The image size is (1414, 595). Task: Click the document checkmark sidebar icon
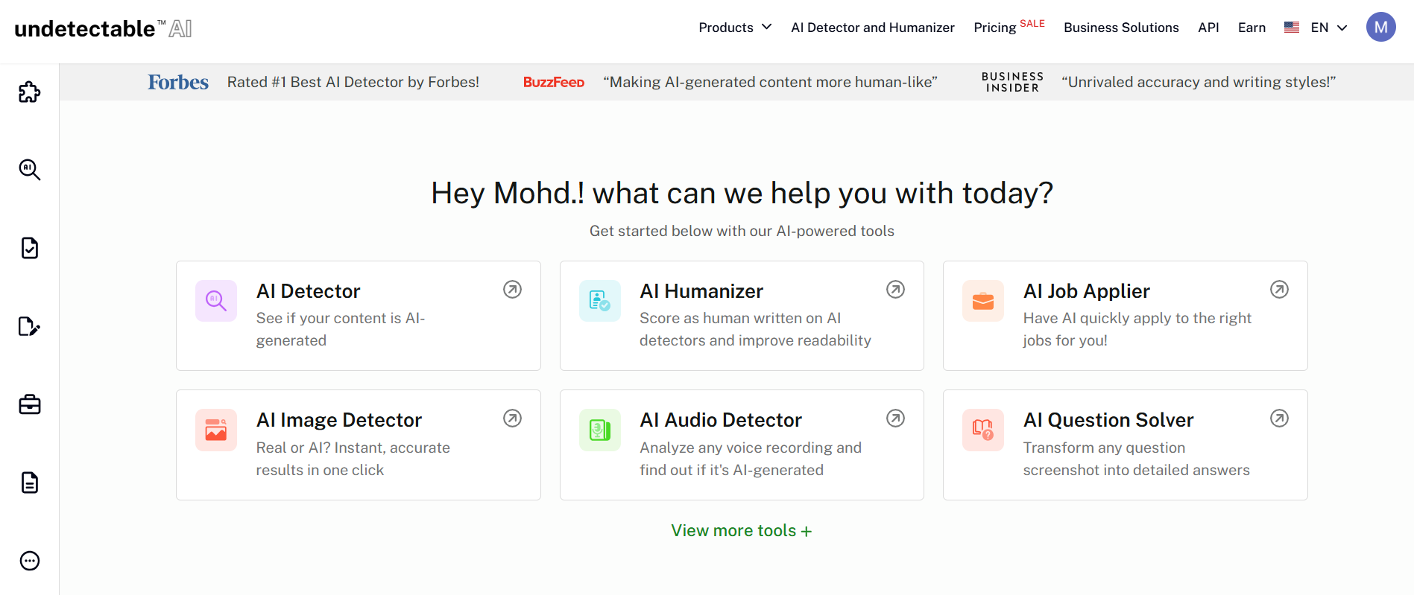click(x=29, y=248)
